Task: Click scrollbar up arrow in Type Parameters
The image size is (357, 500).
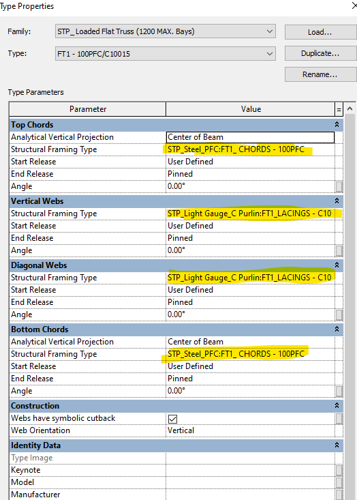Action: [x=350, y=109]
